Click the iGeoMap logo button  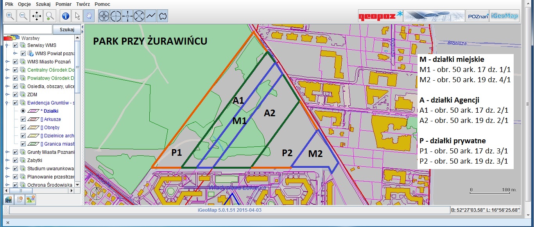(504, 16)
